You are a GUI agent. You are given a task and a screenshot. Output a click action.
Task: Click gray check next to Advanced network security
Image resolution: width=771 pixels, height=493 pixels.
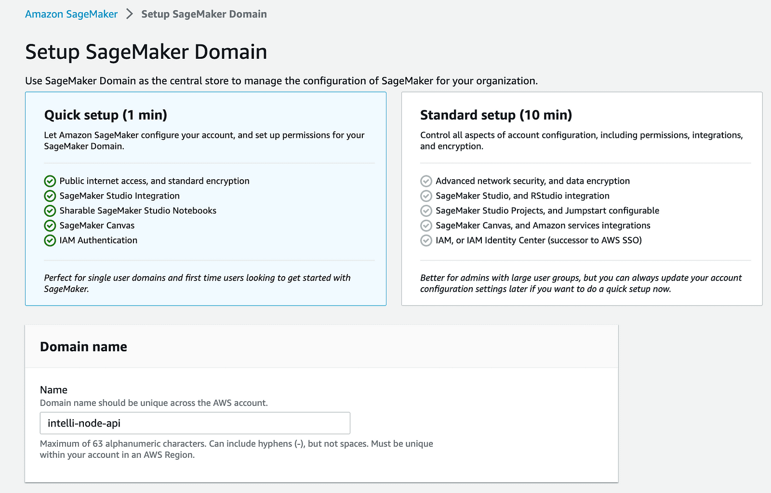426,181
